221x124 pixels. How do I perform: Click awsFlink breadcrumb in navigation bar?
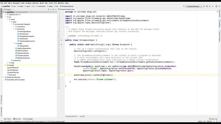click(x=6, y=6)
